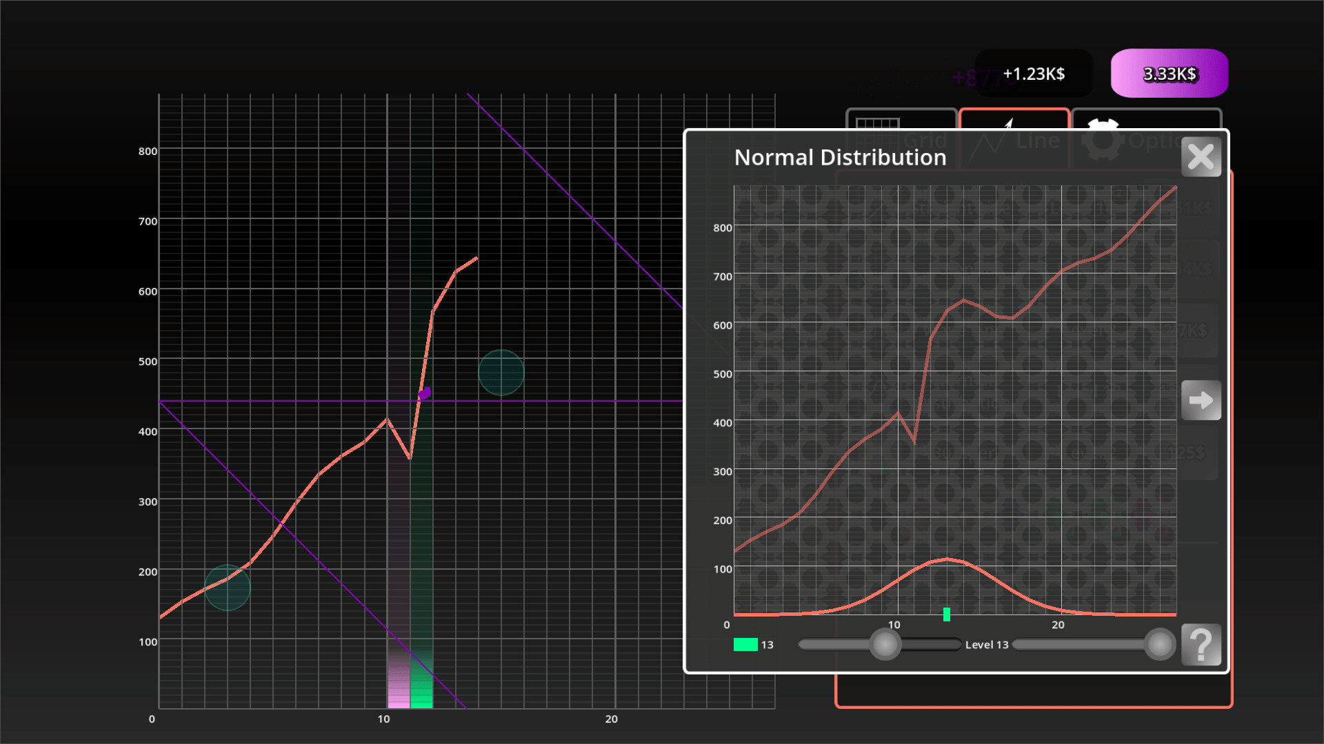Click the green marker on dialog x-axis
Image resolution: width=1324 pixels, height=744 pixels.
coord(947,614)
